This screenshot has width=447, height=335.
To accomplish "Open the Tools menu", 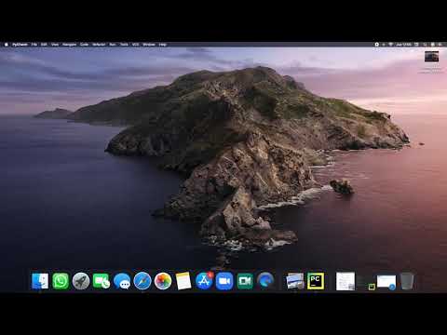I will pos(124,45).
